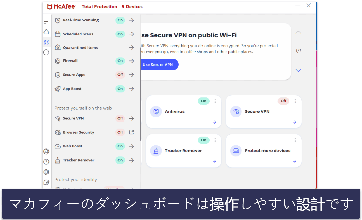Screen dimensions: 362x220
Task: Open the Account profile icon
Action: 46,151
